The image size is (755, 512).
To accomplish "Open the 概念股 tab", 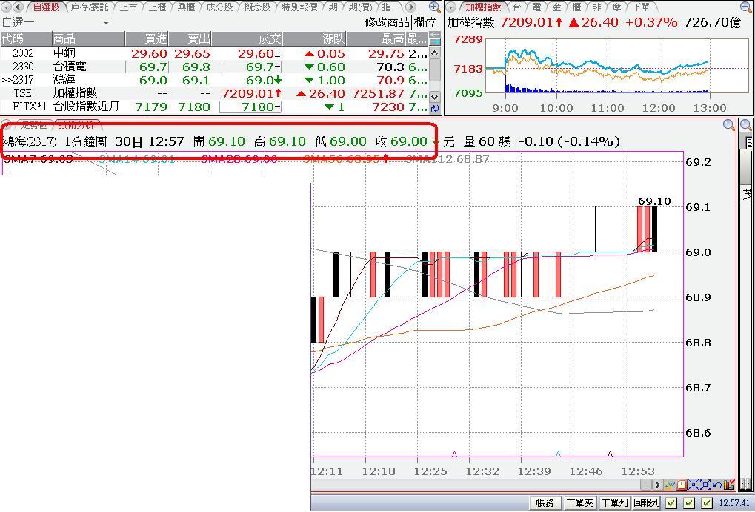I will [x=257, y=7].
